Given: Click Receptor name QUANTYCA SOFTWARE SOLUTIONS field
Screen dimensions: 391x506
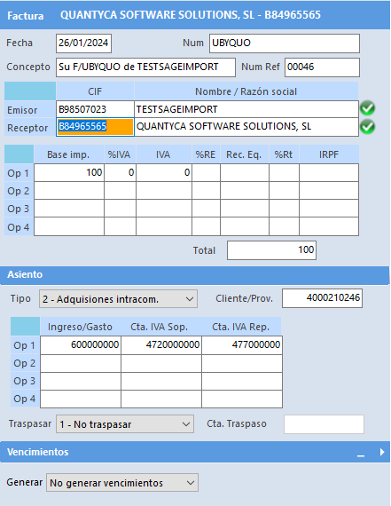Looking at the screenshot, I should [246, 127].
